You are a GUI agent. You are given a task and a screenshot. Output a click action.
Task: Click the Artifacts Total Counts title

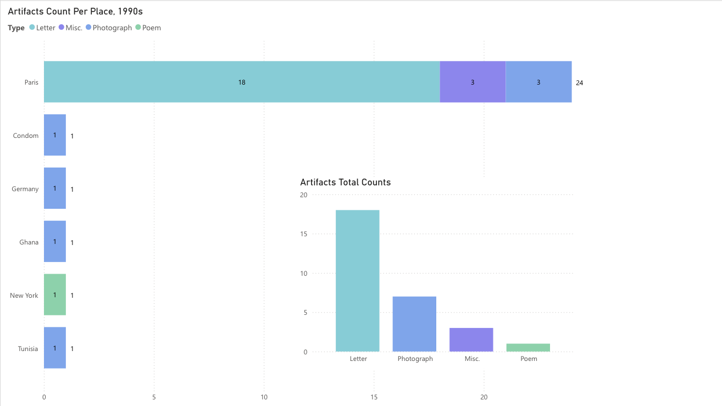click(x=345, y=182)
